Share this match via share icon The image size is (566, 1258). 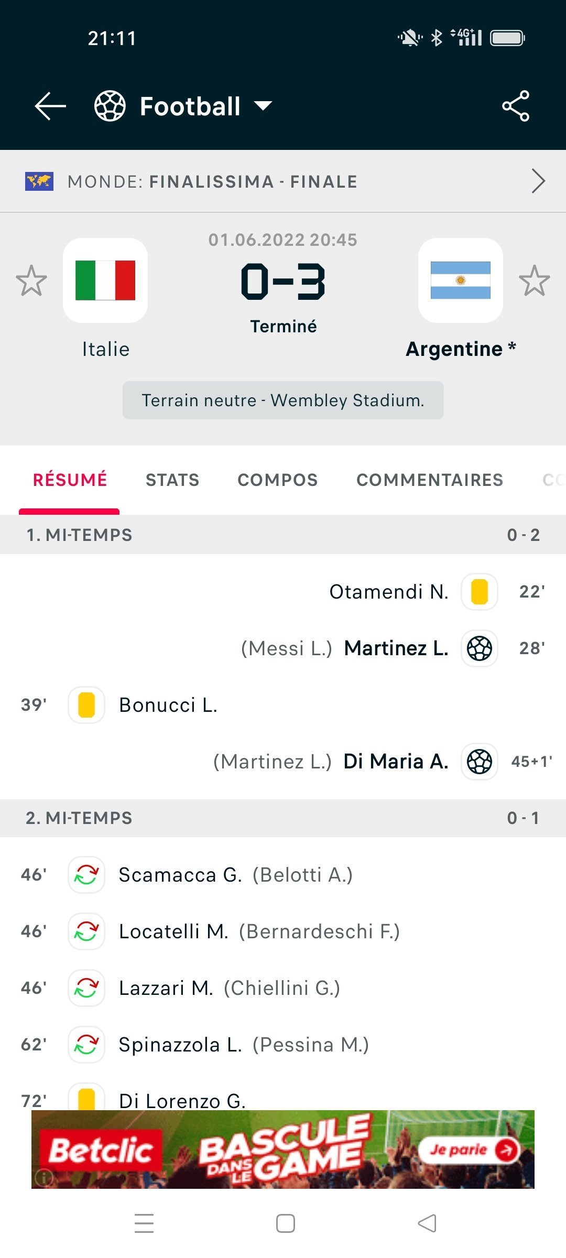click(516, 106)
